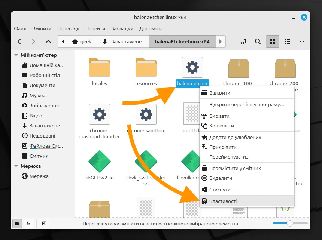
Task: Choose Видалити in the context menu
Action: point(247,178)
